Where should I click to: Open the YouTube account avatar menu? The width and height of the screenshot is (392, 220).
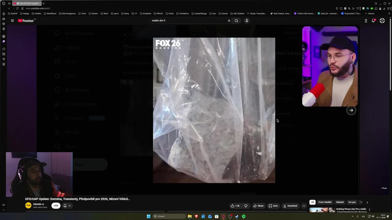click(x=382, y=21)
